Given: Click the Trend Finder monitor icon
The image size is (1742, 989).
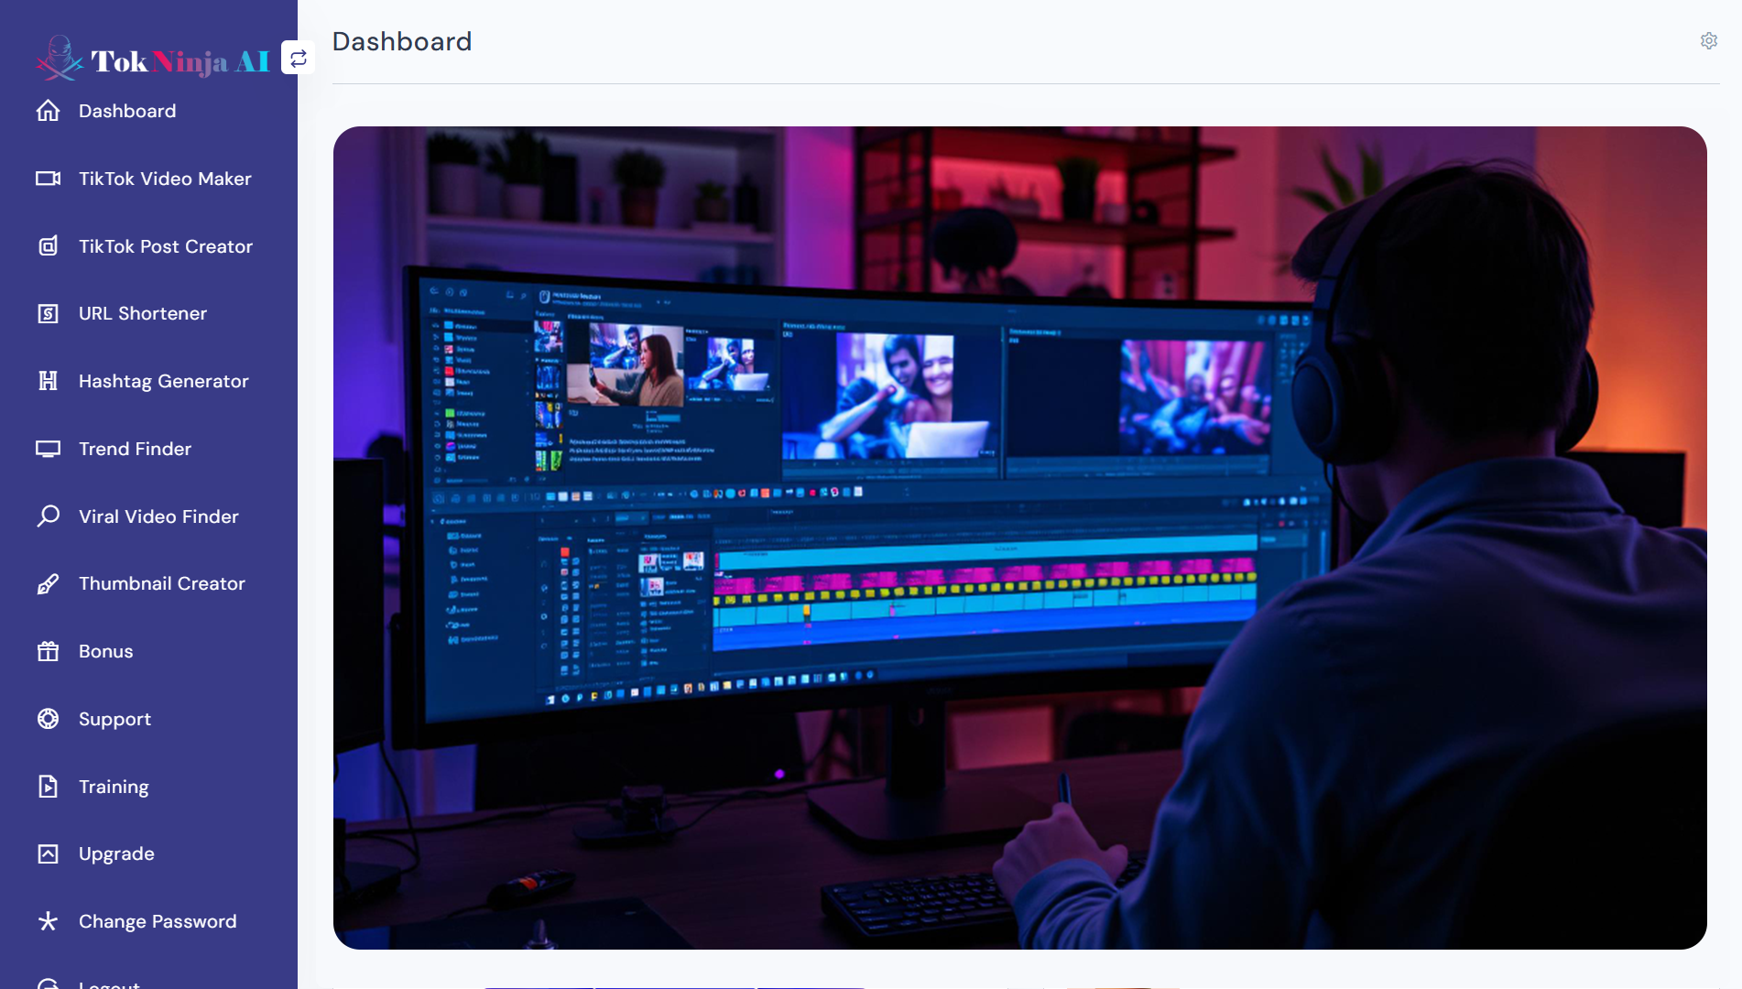Looking at the screenshot, I should [48, 449].
